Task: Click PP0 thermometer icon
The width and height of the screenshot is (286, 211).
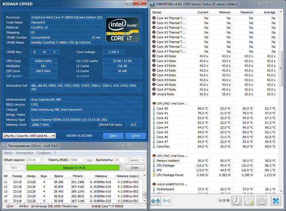Action: pos(154,170)
